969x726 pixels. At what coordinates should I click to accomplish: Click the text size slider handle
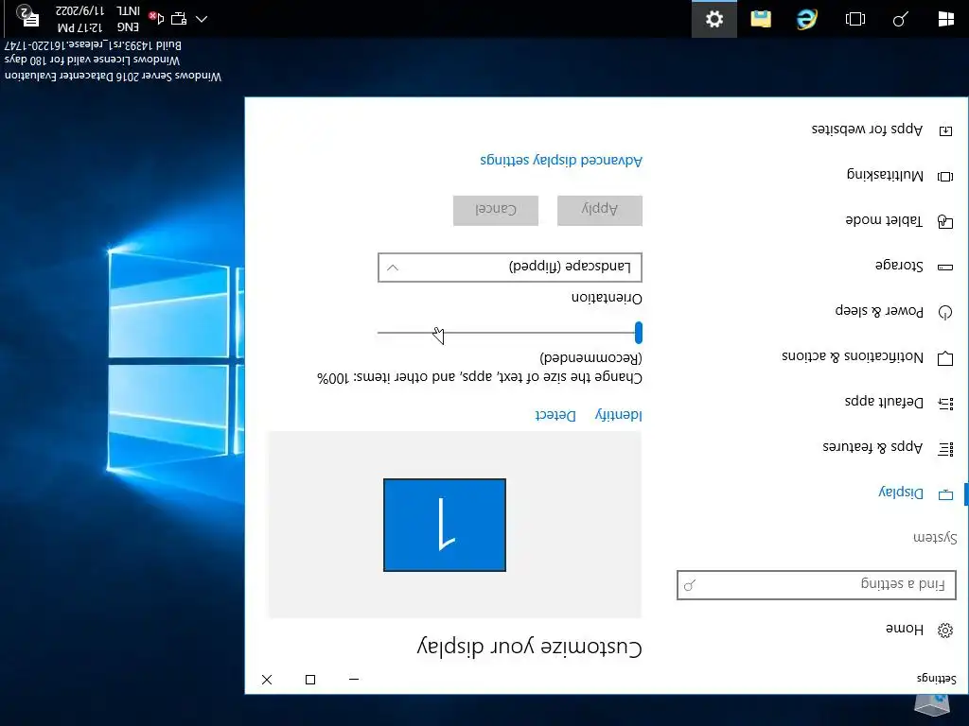[639, 332]
